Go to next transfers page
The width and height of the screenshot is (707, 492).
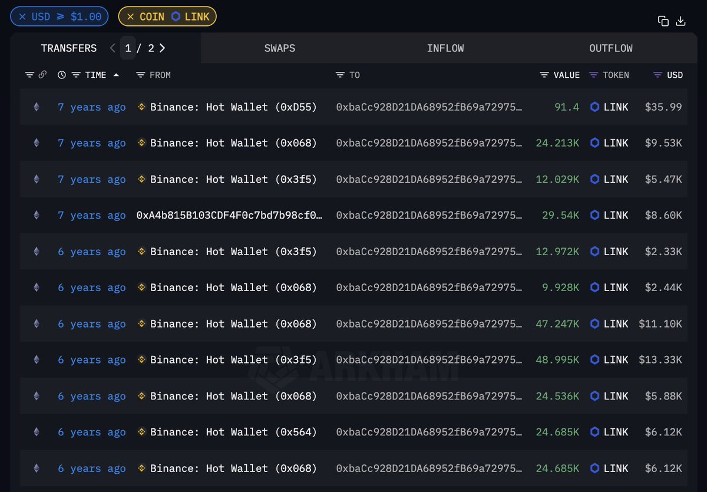pos(162,48)
